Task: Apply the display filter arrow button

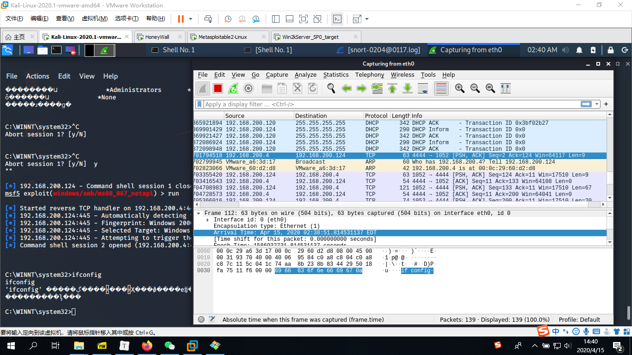Action: click(587, 104)
